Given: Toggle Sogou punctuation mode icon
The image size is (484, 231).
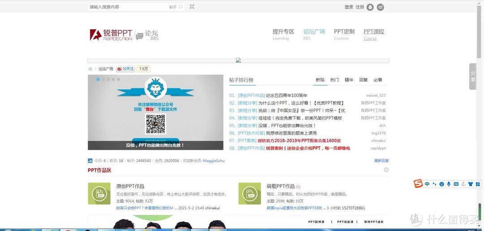Looking at the screenshot, I should click(434, 184).
